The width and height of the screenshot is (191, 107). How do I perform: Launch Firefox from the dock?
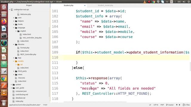(x=4, y=21)
